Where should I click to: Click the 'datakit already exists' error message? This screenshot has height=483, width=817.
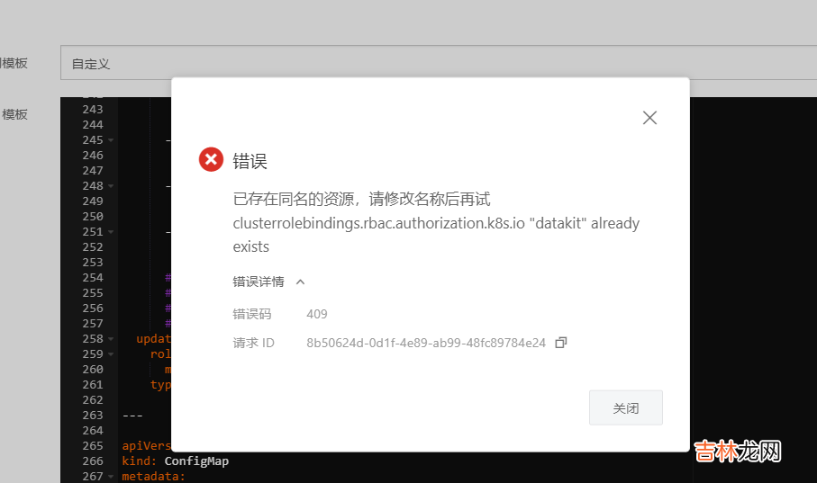click(x=436, y=234)
